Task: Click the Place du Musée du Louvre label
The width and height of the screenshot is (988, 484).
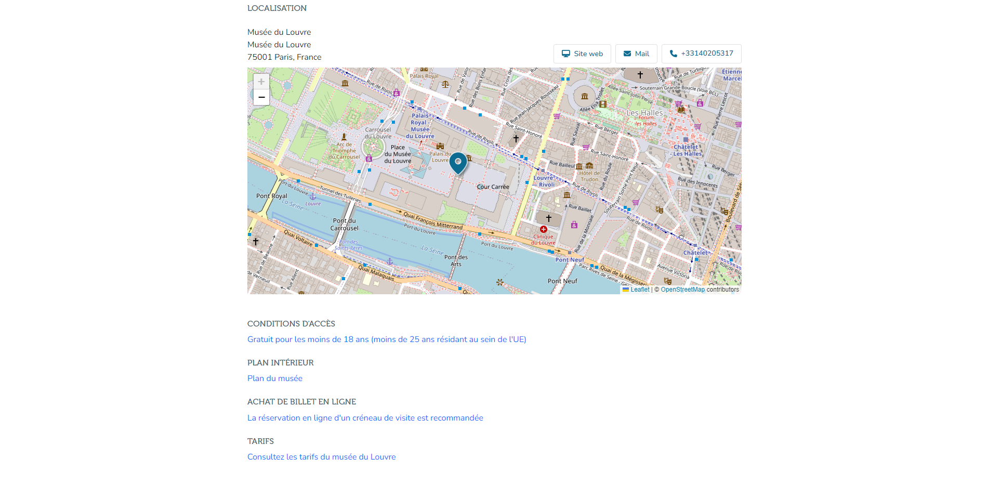Action: pyautogui.click(x=398, y=154)
